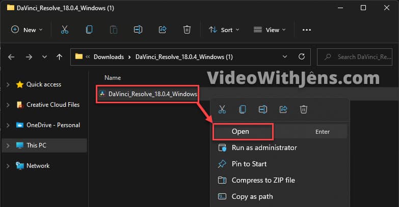Select Quick access in navigation pane

[44, 84]
